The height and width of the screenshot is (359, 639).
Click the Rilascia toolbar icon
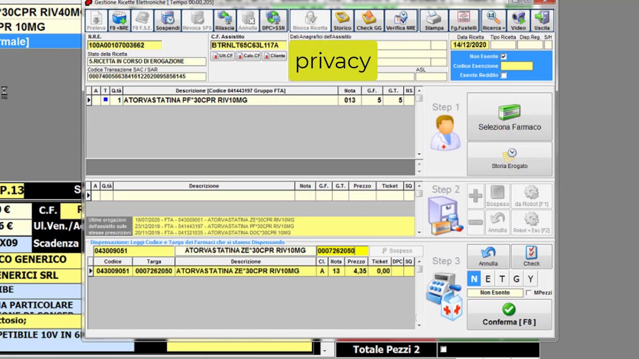click(225, 21)
